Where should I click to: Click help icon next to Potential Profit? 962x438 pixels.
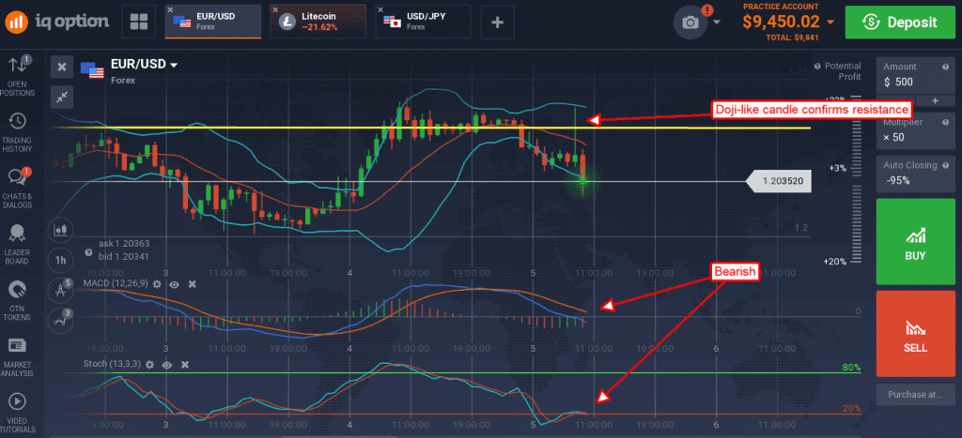click(x=817, y=67)
